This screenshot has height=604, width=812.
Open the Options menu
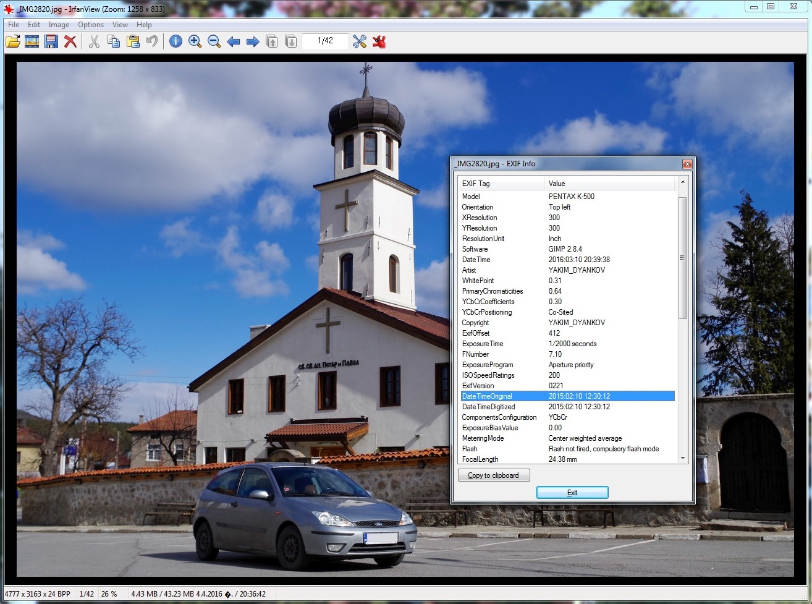[x=91, y=25]
